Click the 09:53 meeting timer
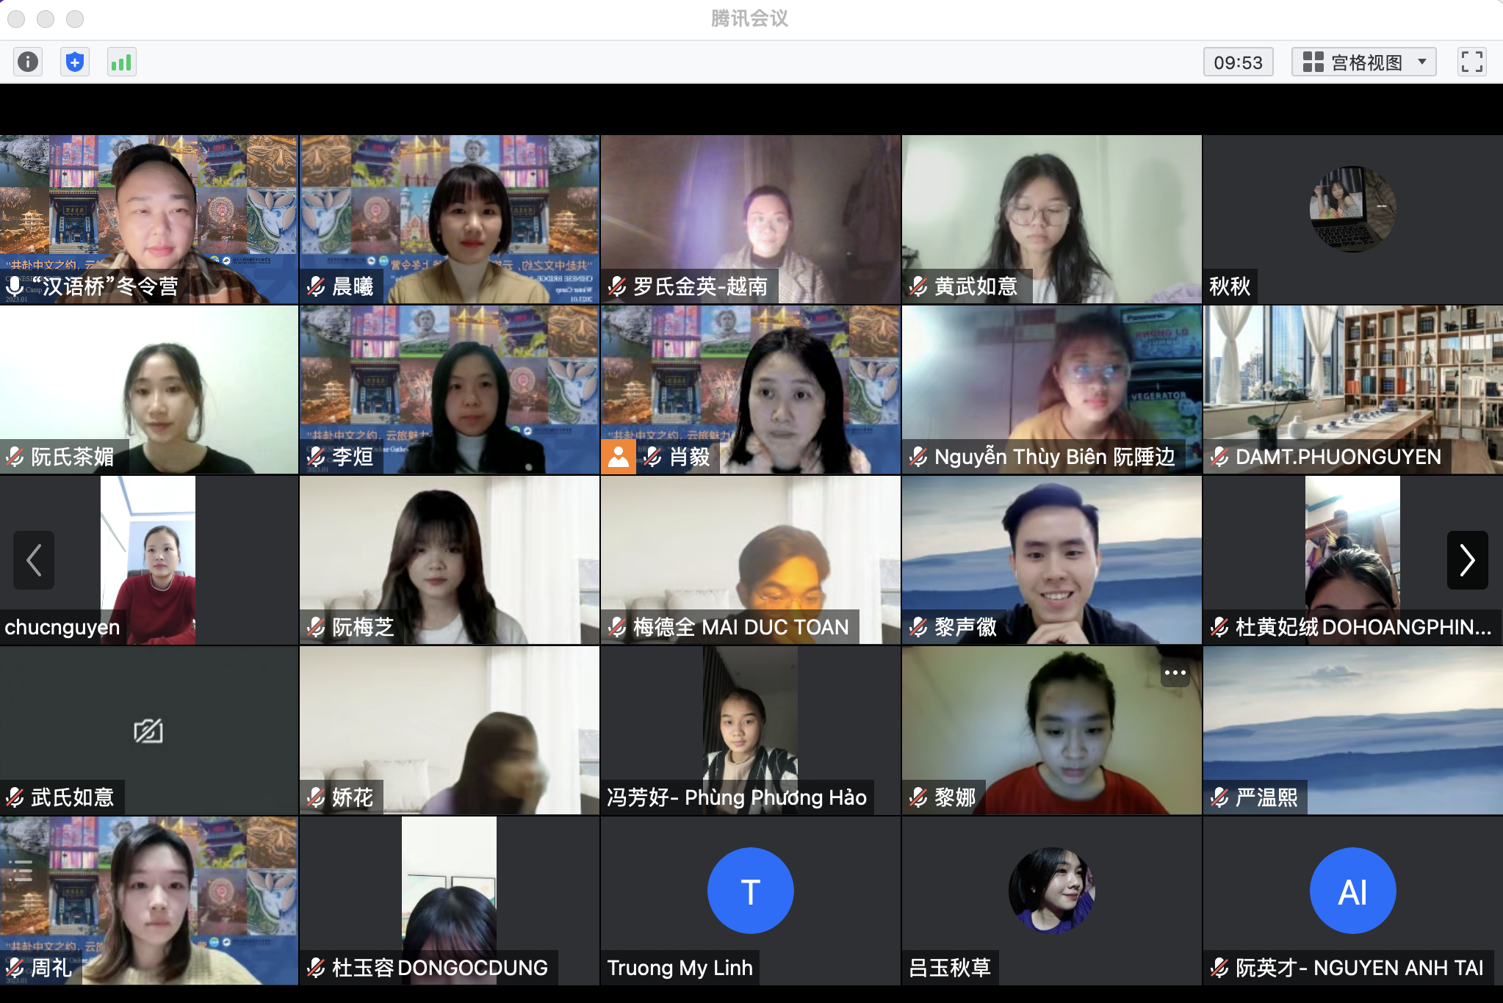Image resolution: width=1503 pixels, height=1003 pixels. 1238,62
